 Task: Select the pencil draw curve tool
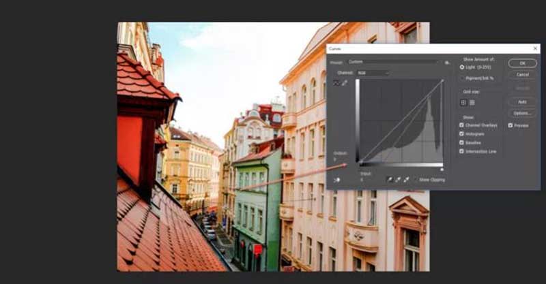tap(344, 82)
